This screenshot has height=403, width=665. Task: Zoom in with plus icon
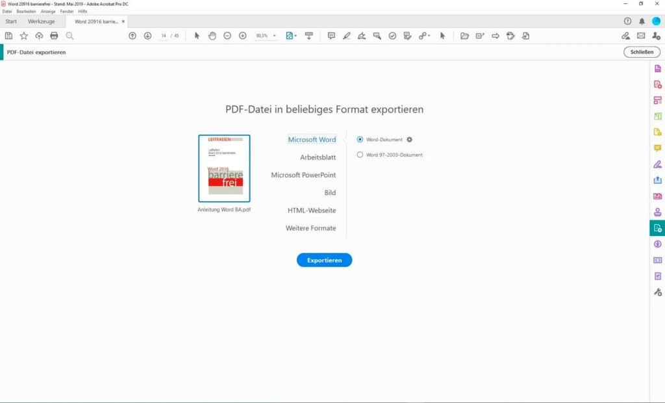point(243,36)
